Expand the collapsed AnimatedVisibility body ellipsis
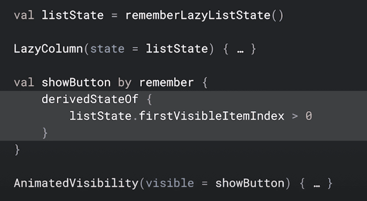367x201 pixels. (316, 184)
